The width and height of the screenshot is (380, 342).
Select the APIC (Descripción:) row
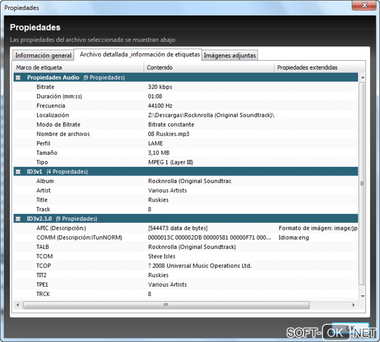tap(186, 228)
